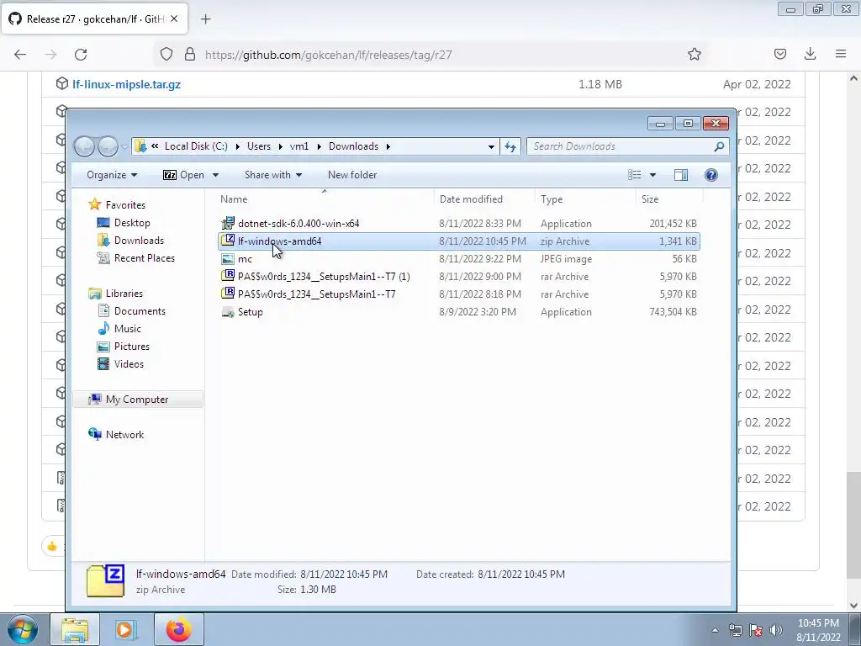861x646 pixels.
Task: Select Network in navigation pane
Action: (x=124, y=435)
